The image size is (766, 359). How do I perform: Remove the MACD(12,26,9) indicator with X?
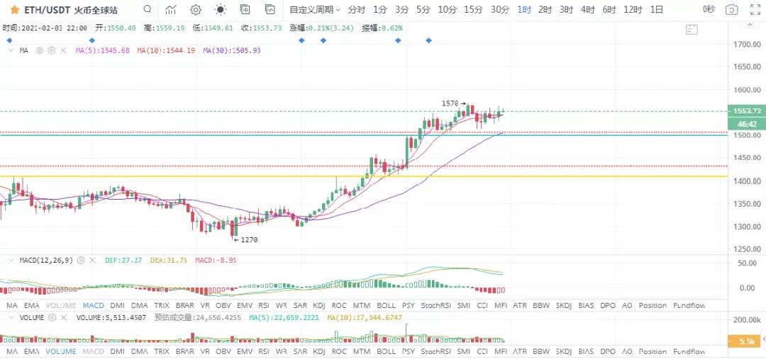click(94, 261)
